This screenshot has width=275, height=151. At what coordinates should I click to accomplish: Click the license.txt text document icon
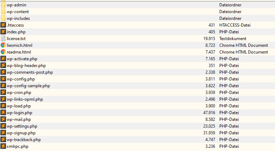[x=3, y=39]
